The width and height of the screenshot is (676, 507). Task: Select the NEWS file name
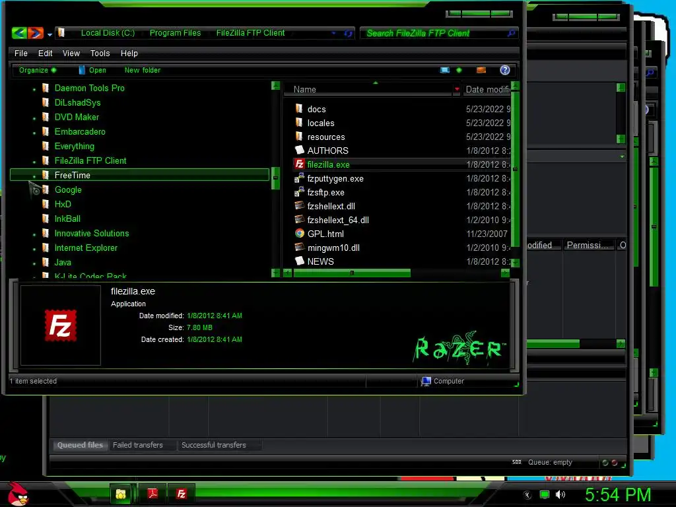pyautogui.click(x=320, y=261)
